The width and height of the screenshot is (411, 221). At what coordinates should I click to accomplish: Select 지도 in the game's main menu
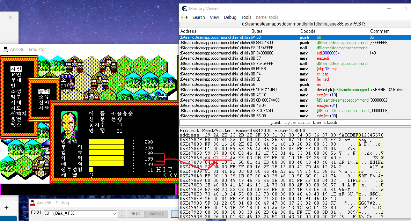pyautogui.click(x=16, y=108)
